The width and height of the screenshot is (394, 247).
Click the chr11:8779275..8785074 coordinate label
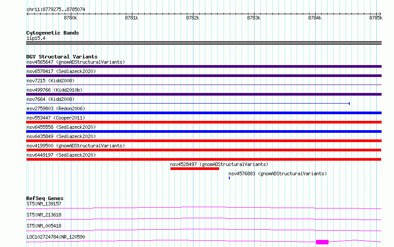[56, 9]
